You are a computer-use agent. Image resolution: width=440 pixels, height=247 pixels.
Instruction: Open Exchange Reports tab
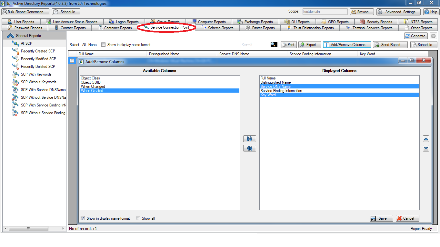[255, 22]
